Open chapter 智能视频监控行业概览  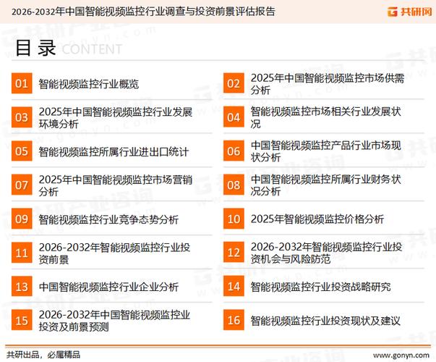(89, 84)
